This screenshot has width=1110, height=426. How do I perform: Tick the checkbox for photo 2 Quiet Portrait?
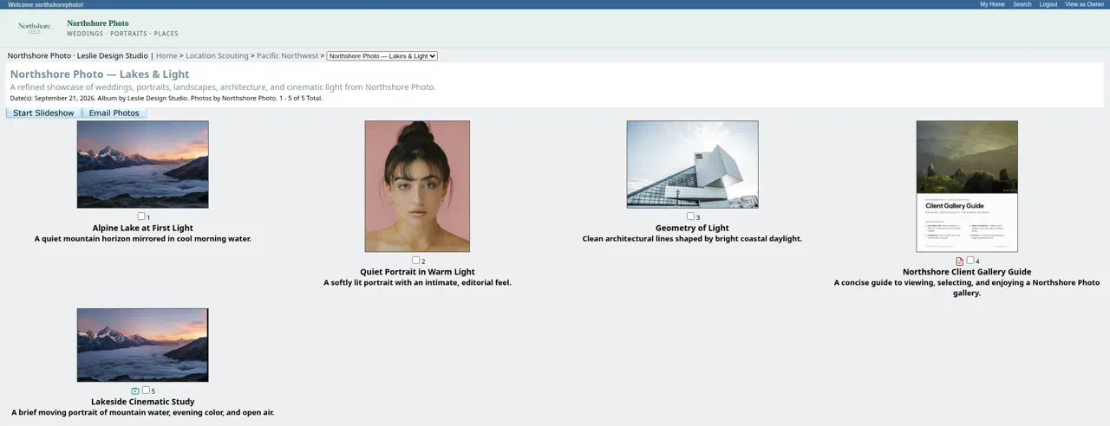[415, 260]
